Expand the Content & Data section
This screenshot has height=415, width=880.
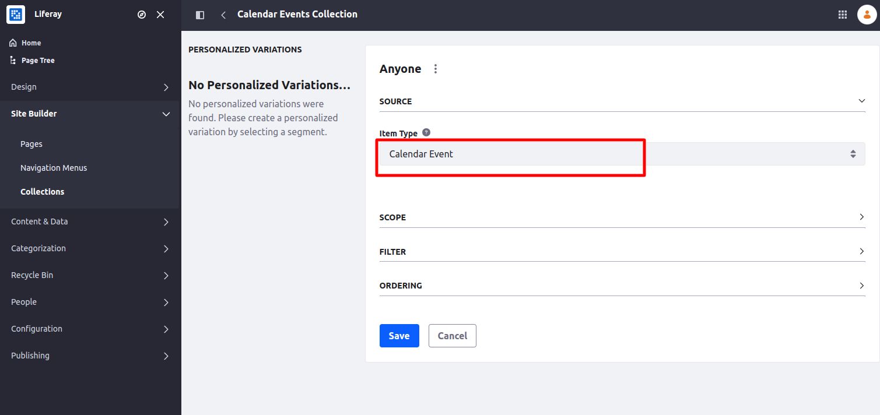pyautogui.click(x=90, y=221)
